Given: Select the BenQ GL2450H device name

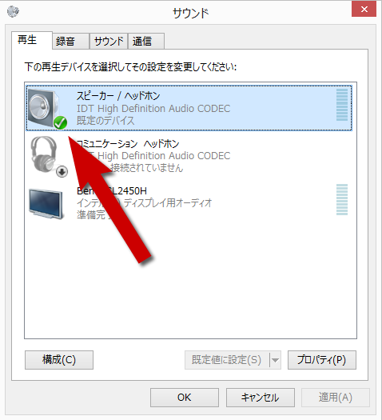Looking at the screenshot, I should tap(112, 191).
